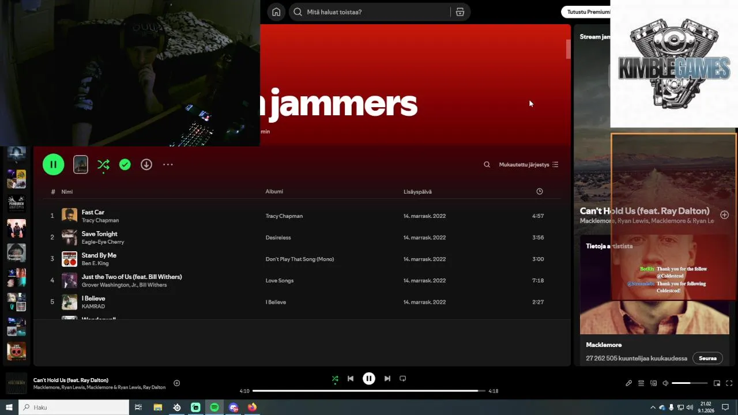Enter fullscreen view icon in player bar
The height and width of the screenshot is (415, 738).
(729, 383)
